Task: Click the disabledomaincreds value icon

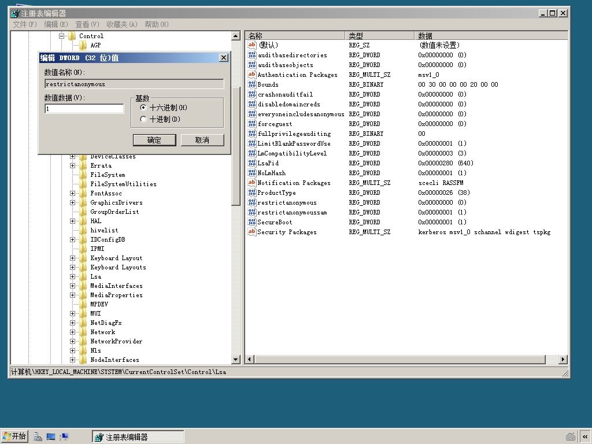Action: point(252,104)
